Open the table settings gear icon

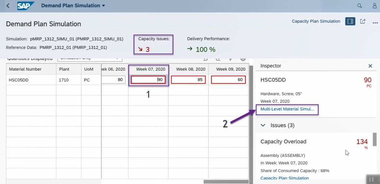(243, 59)
